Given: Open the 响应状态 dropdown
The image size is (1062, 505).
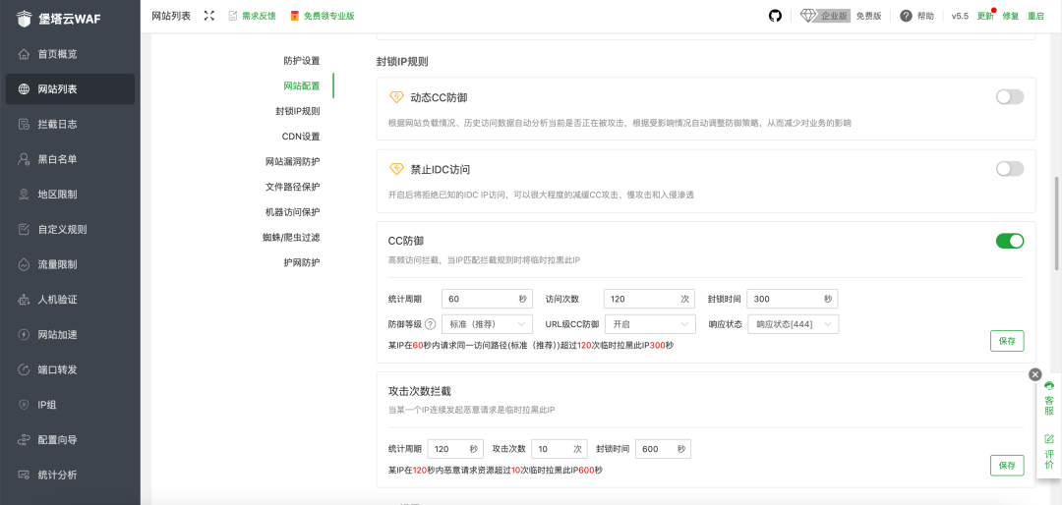Looking at the screenshot, I should (x=792, y=324).
